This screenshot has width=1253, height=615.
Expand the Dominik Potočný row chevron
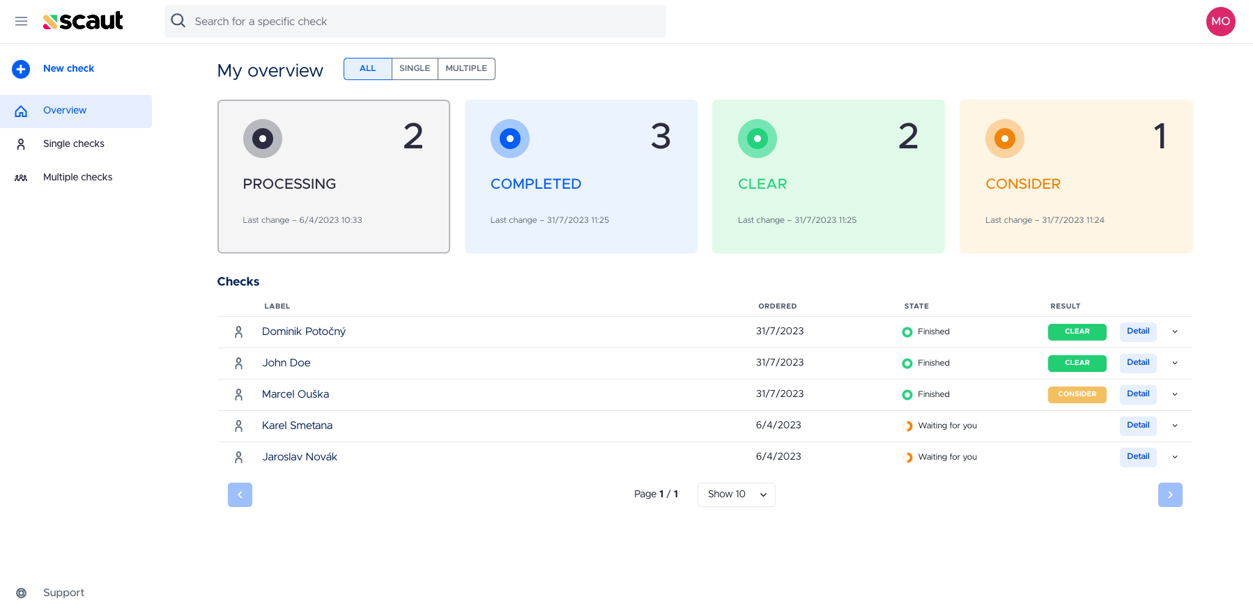tap(1175, 332)
